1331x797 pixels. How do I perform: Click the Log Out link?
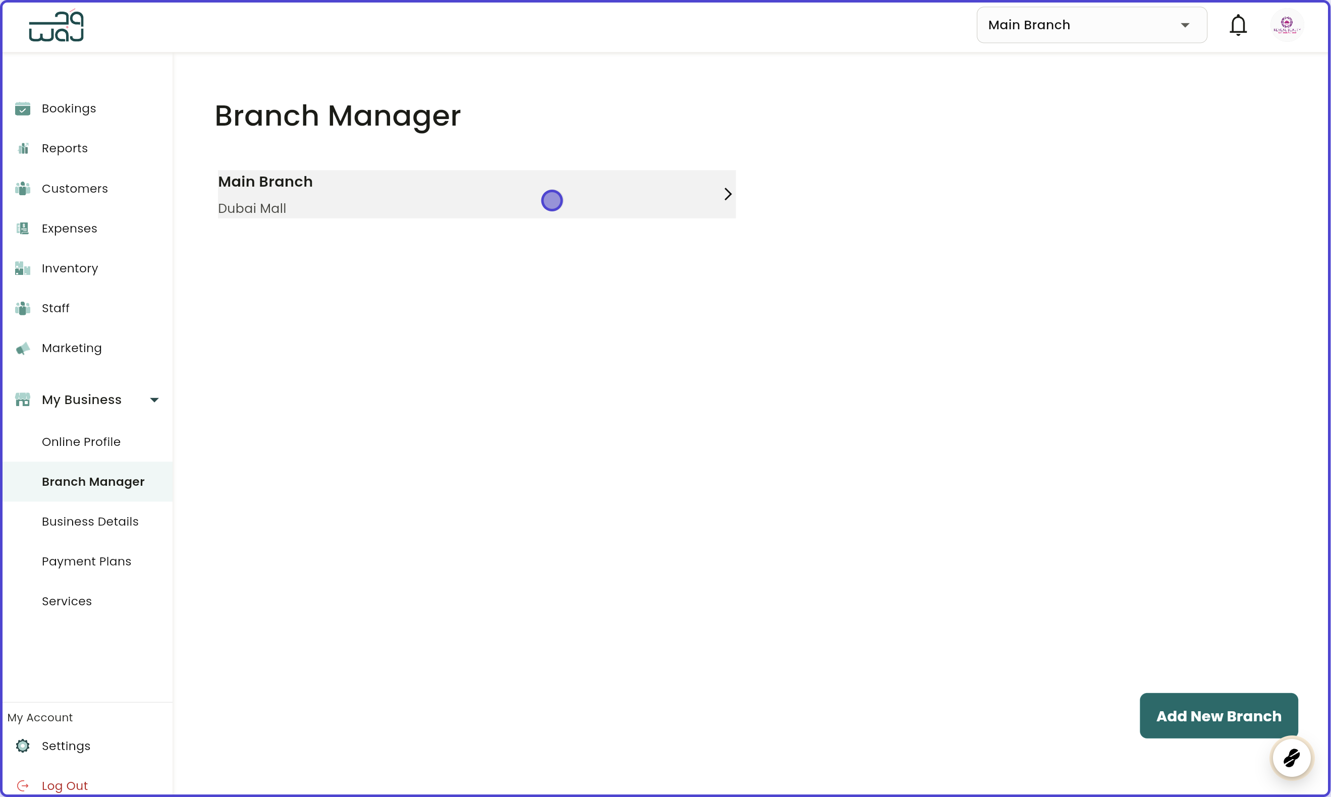pos(66,785)
